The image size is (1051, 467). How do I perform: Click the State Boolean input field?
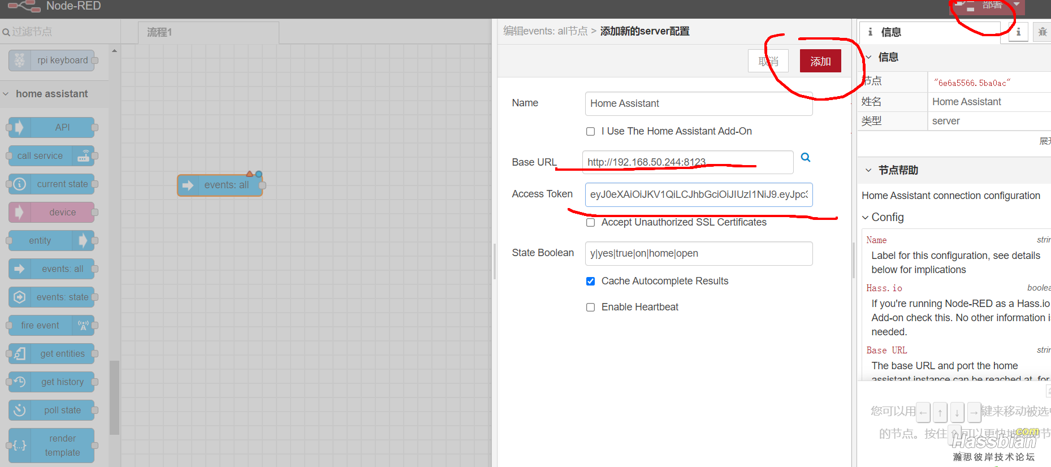pos(699,253)
